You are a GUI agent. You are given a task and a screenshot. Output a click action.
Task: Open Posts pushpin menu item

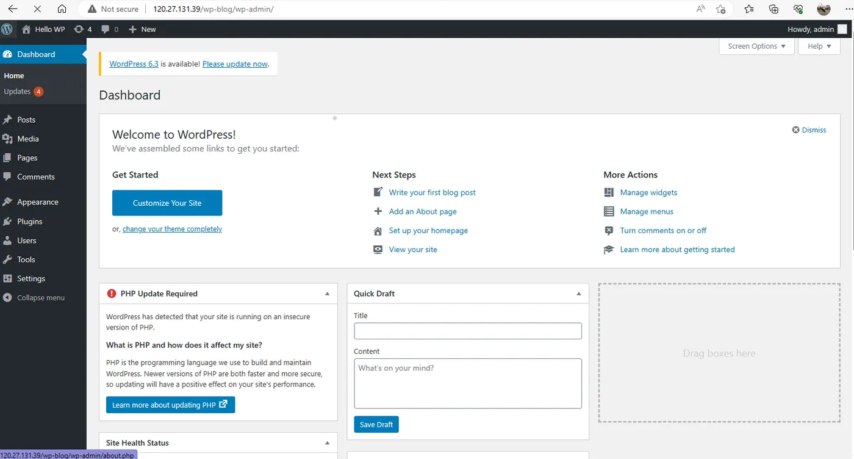click(43, 120)
